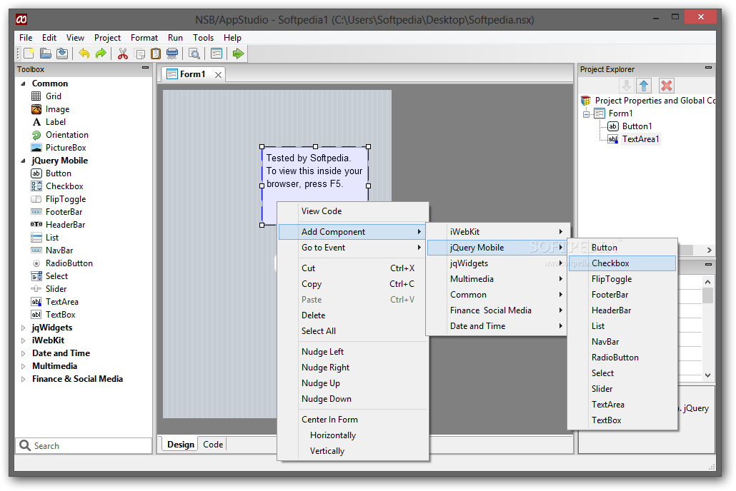The image size is (736, 491).
Task: Select the Toolbox NavBar control
Action: [x=51, y=250]
